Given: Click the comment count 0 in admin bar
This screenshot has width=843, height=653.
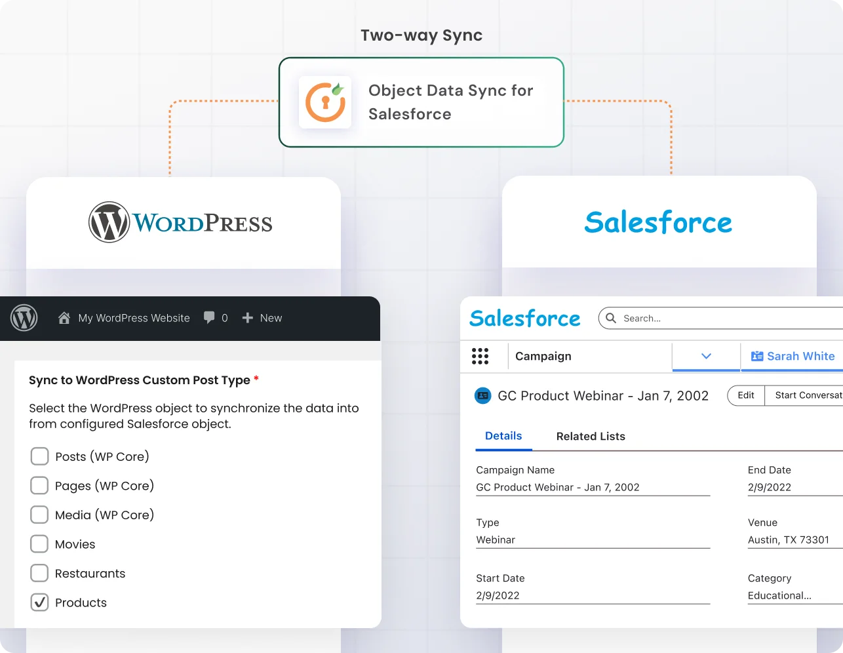Looking at the screenshot, I should [x=225, y=318].
